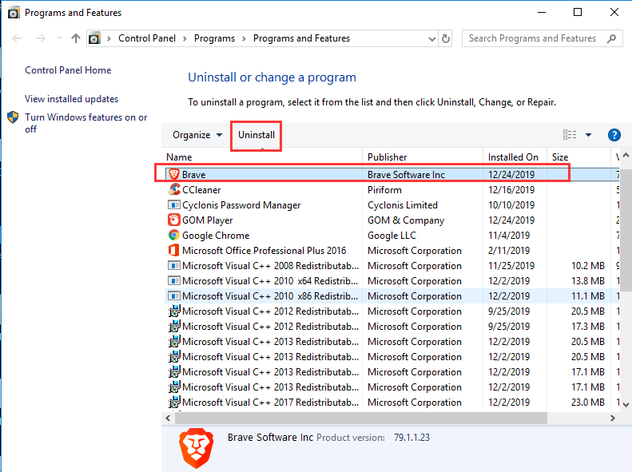The image size is (632, 472).
Task: Open View installed updates link
Action: click(71, 99)
